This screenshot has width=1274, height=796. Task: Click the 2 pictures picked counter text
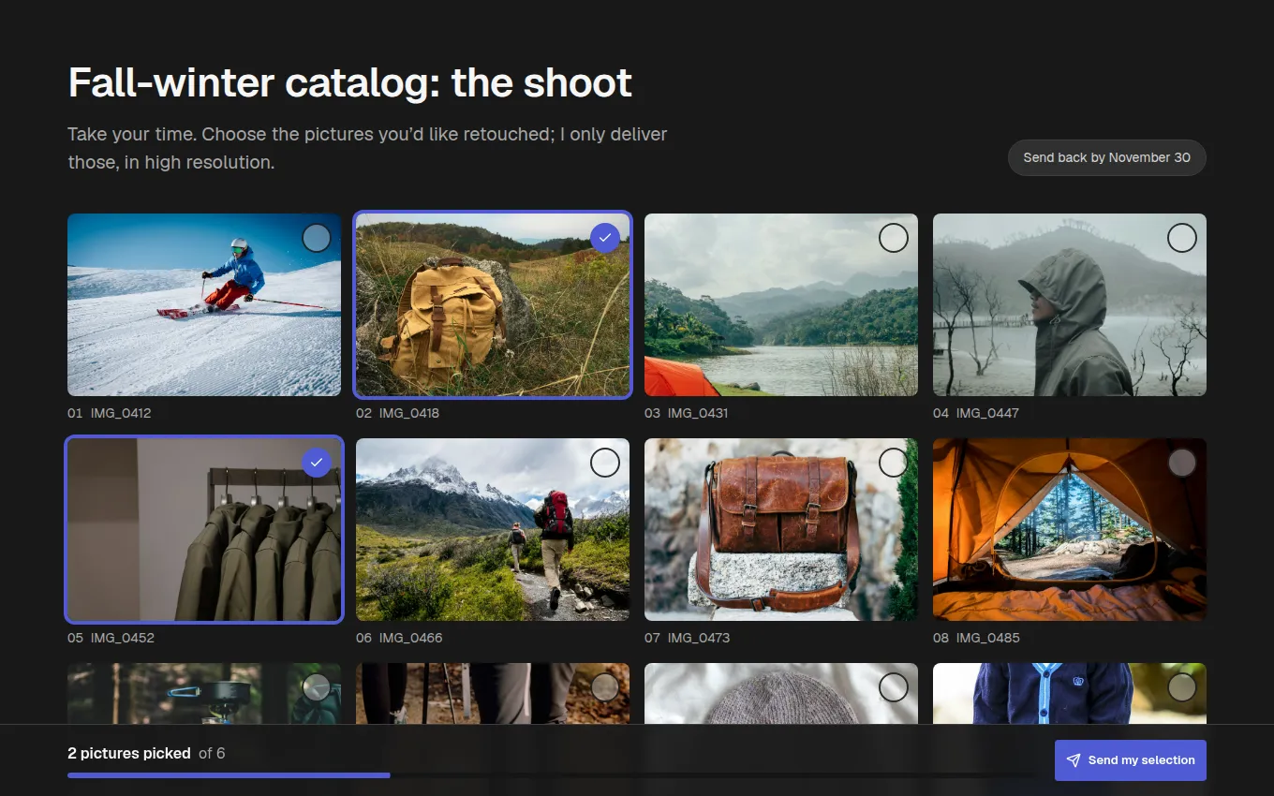(x=129, y=753)
